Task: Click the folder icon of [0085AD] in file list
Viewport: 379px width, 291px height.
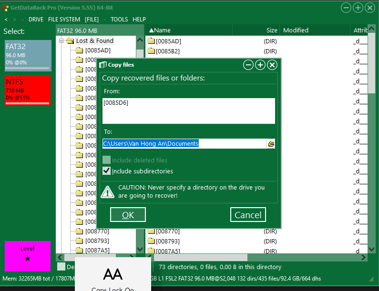Action: click(x=151, y=41)
